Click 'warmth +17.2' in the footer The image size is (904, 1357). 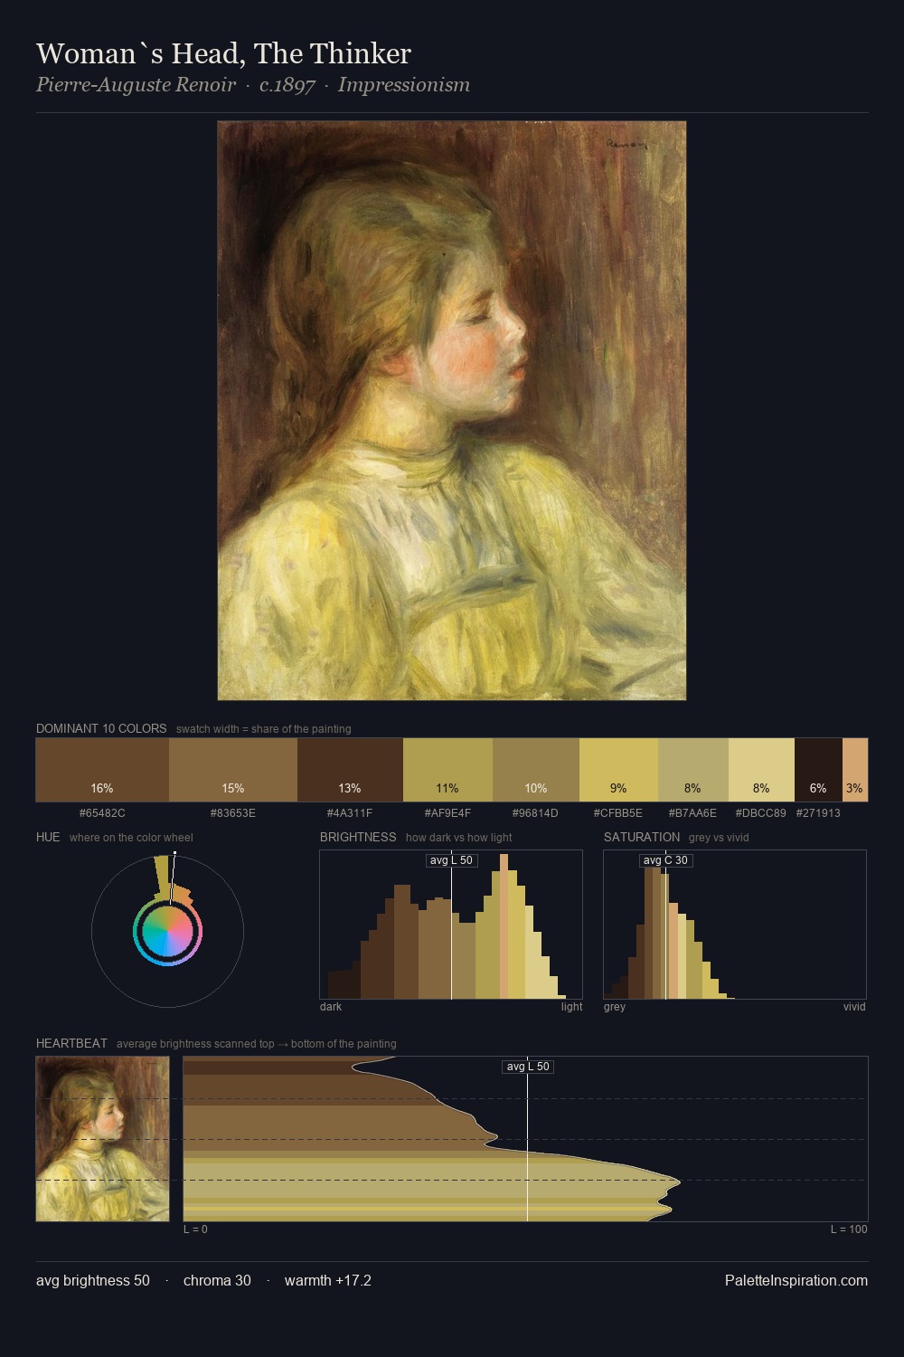coord(328,1280)
